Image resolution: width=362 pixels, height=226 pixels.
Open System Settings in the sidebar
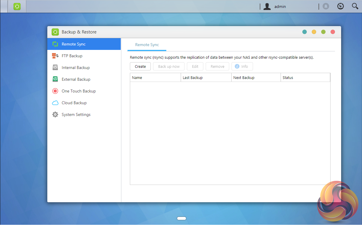tap(84, 114)
